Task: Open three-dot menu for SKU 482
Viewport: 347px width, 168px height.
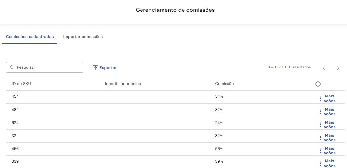Action: coord(320,112)
